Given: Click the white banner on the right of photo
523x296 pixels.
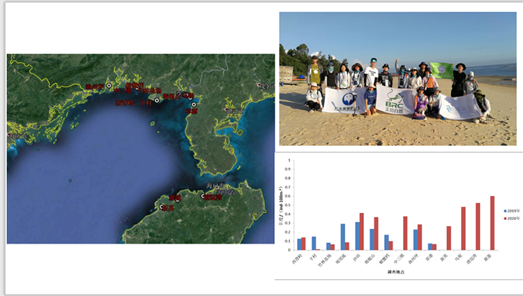Looking at the screenshot, I should point(458,106).
